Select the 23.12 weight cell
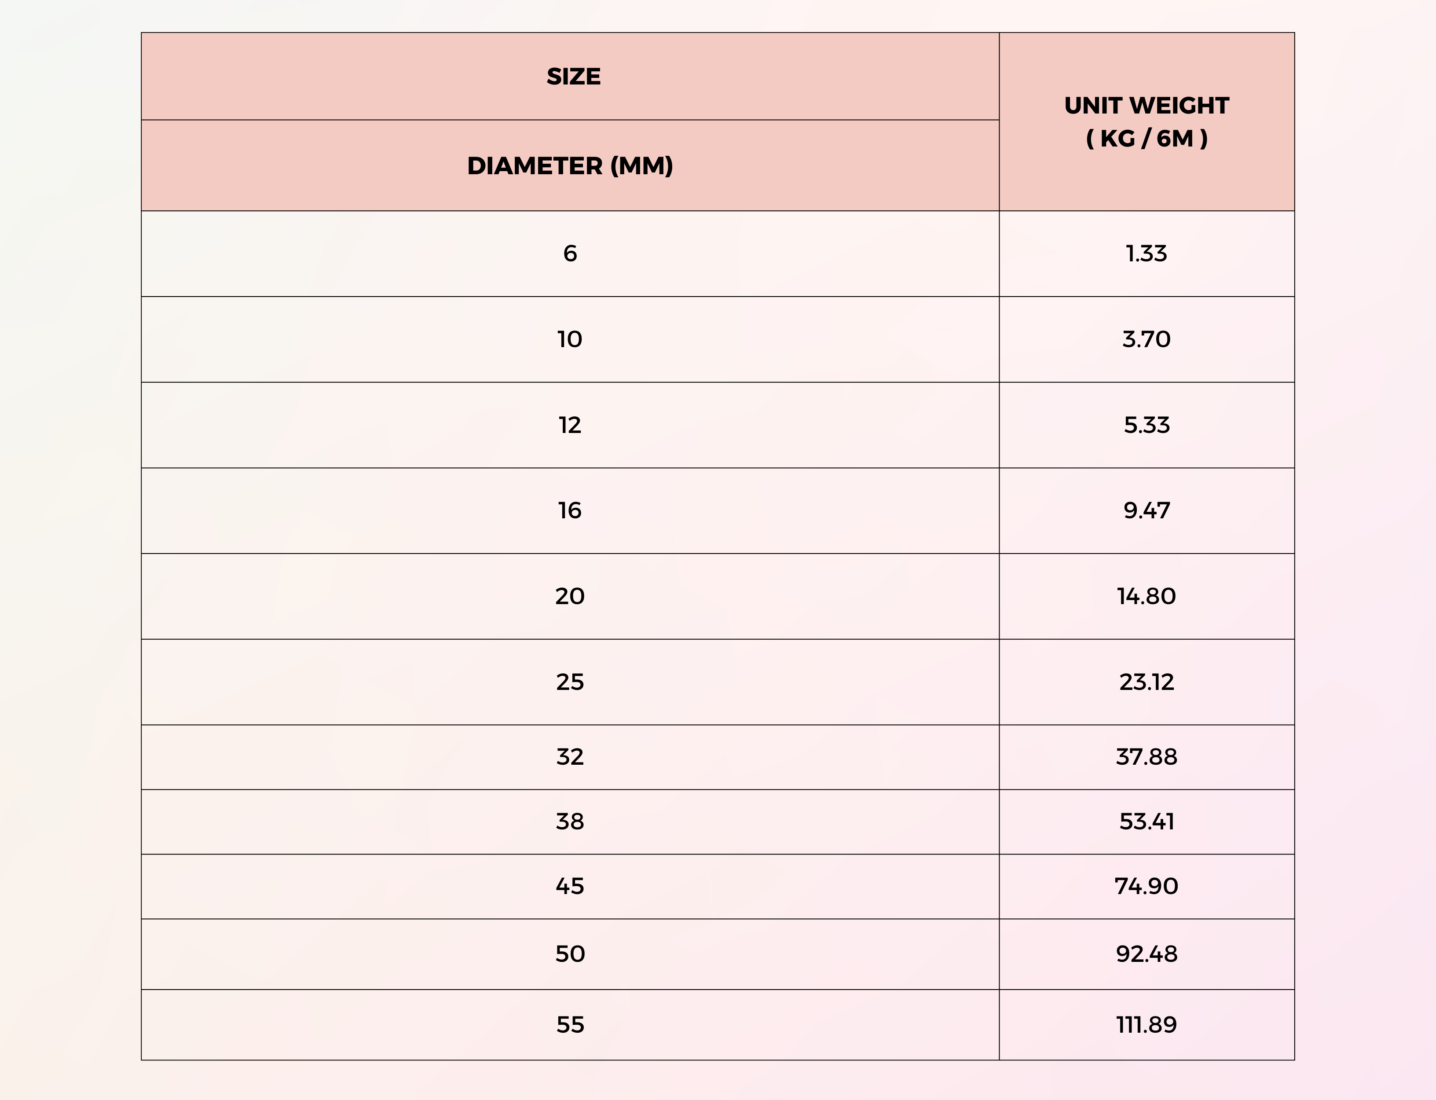Viewport: 1436px width, 1100px height. pos(1146,682)
